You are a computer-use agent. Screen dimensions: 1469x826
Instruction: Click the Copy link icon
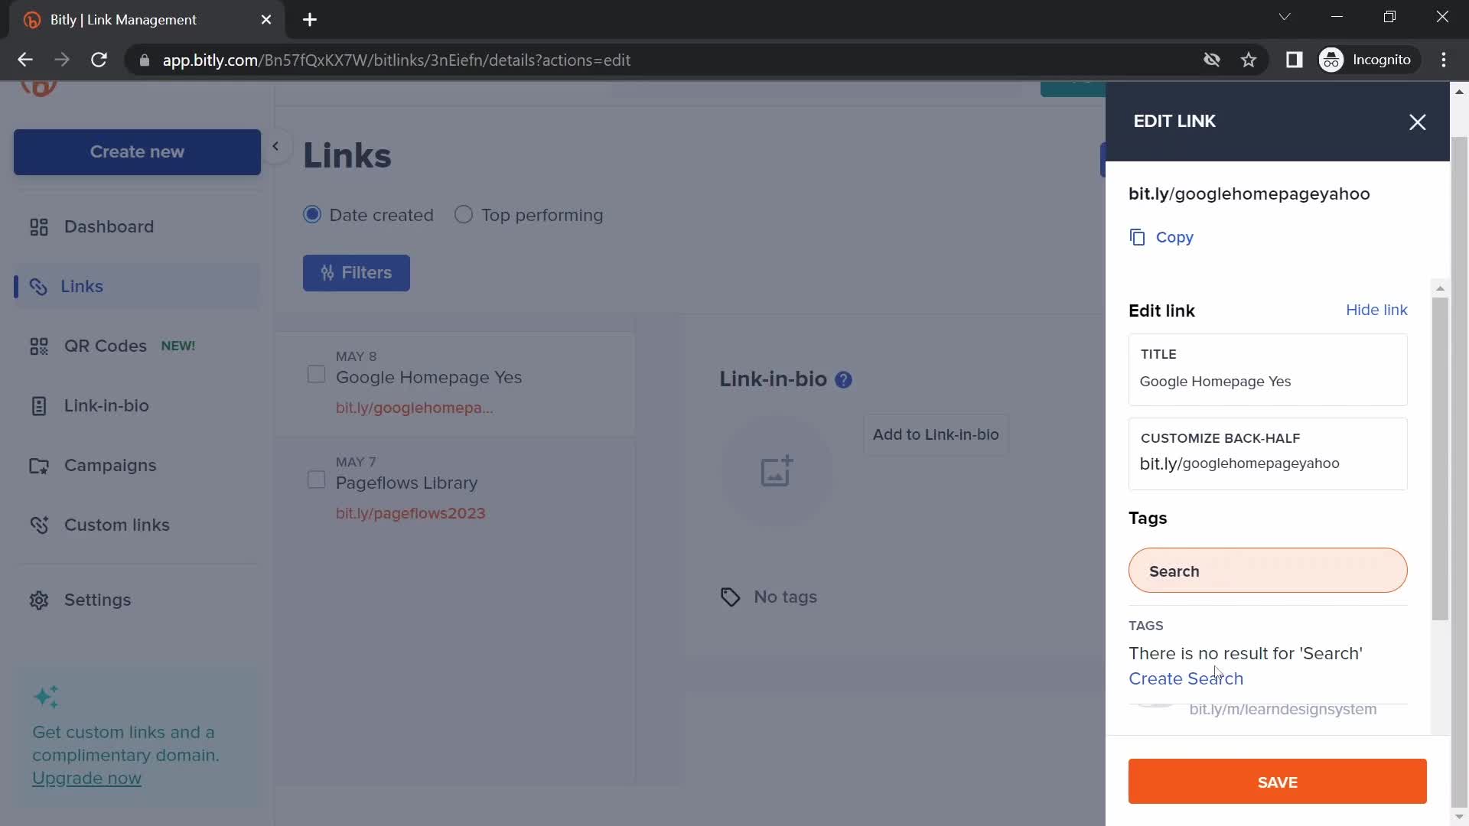[1136, 237]
